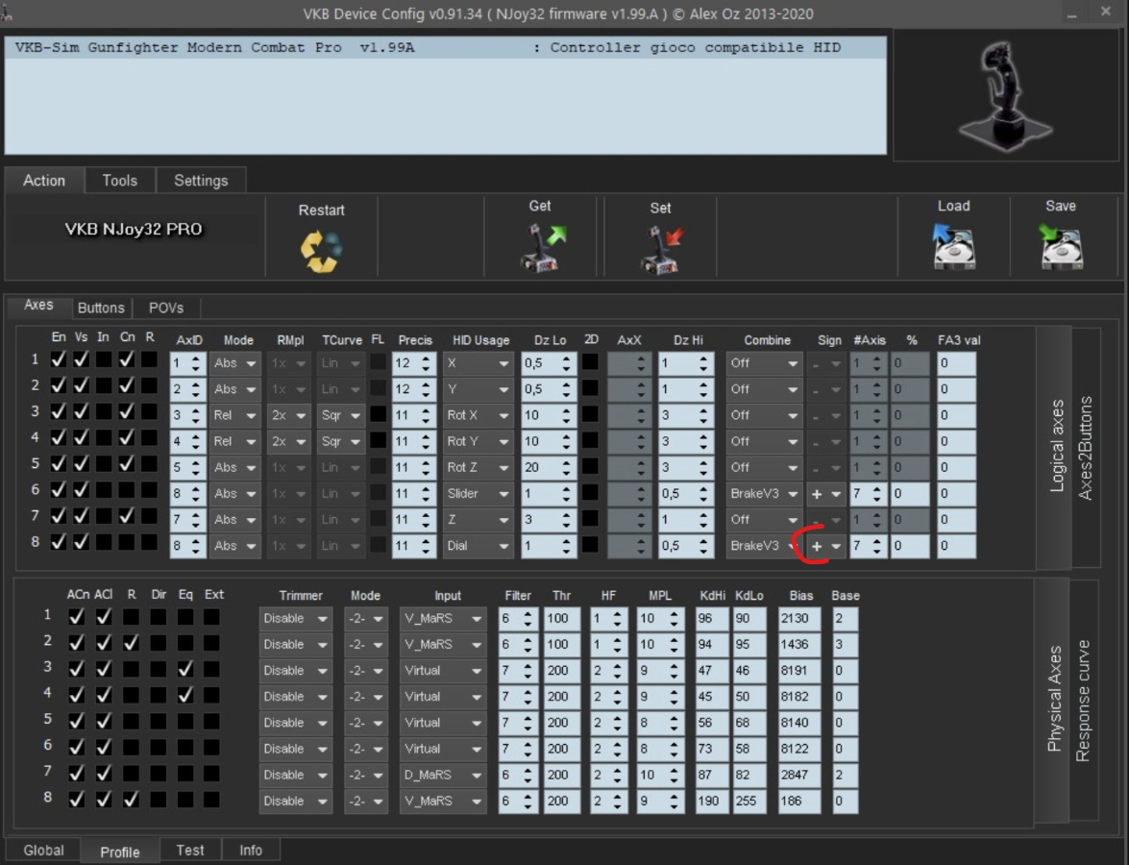1129x865 pixels.
Task: Toggle R checkbox for physical axis 2
Action: 131,642
